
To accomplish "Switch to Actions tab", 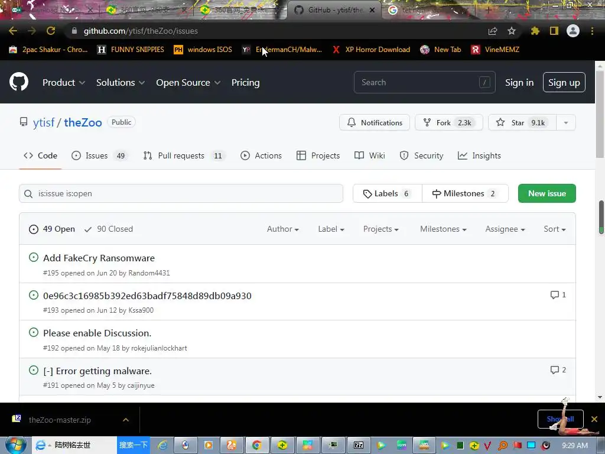I will [261, 155].
